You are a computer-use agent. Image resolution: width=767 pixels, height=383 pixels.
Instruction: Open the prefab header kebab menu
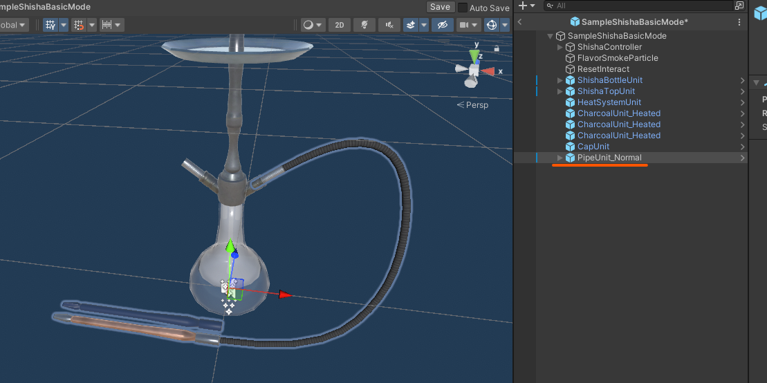[739, 22]
